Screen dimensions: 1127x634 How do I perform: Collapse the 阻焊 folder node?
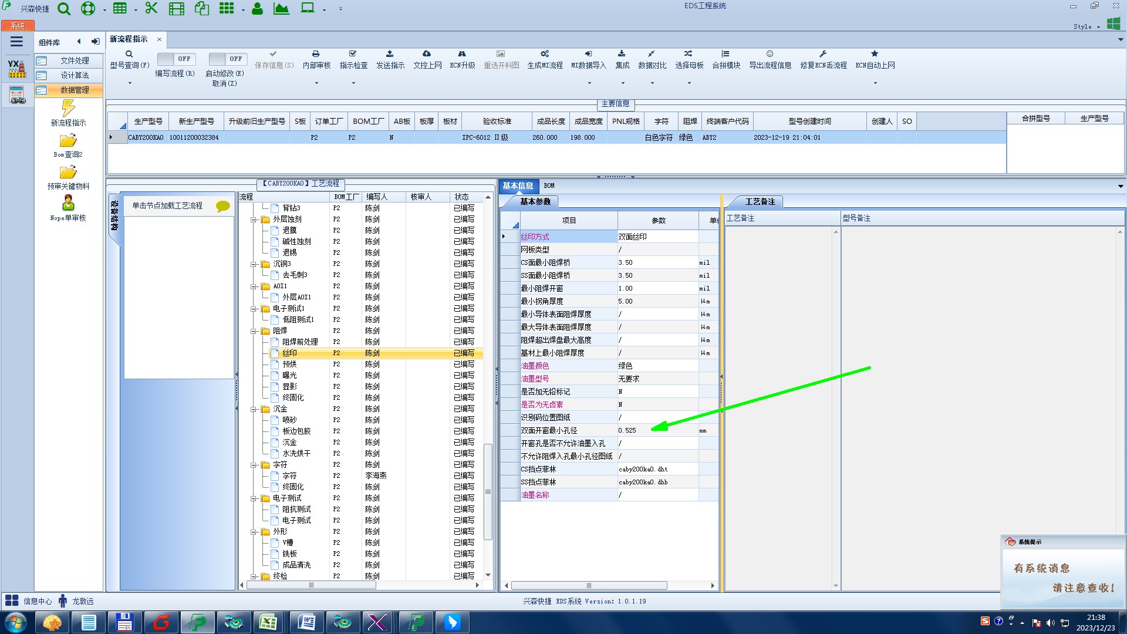(254, 331)
